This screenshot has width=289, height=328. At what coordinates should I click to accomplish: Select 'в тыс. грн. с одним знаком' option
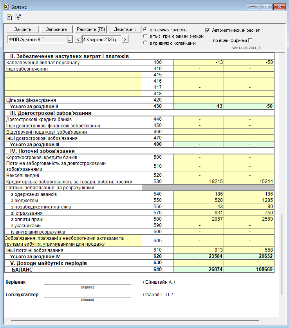tap(145, 36)
